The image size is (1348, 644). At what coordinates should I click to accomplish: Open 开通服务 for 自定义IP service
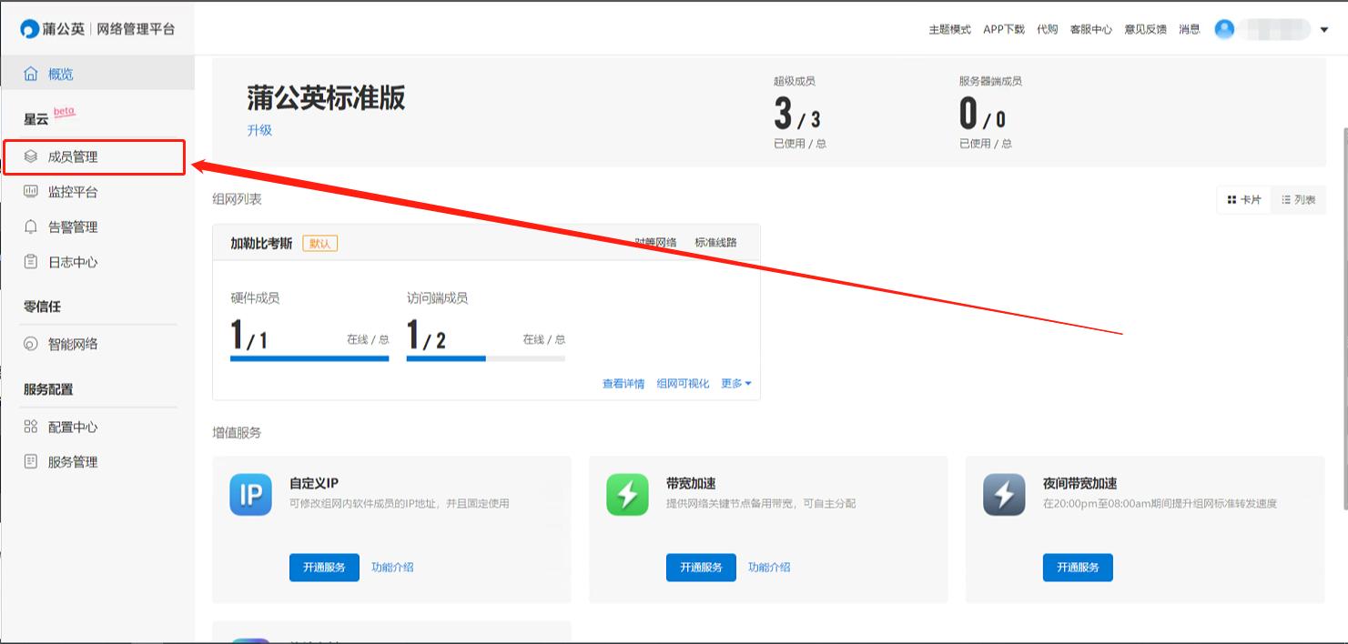pos(324,567)
